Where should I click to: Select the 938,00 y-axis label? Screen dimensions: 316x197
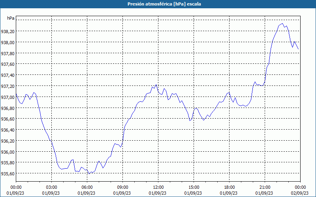coord(8,43)
